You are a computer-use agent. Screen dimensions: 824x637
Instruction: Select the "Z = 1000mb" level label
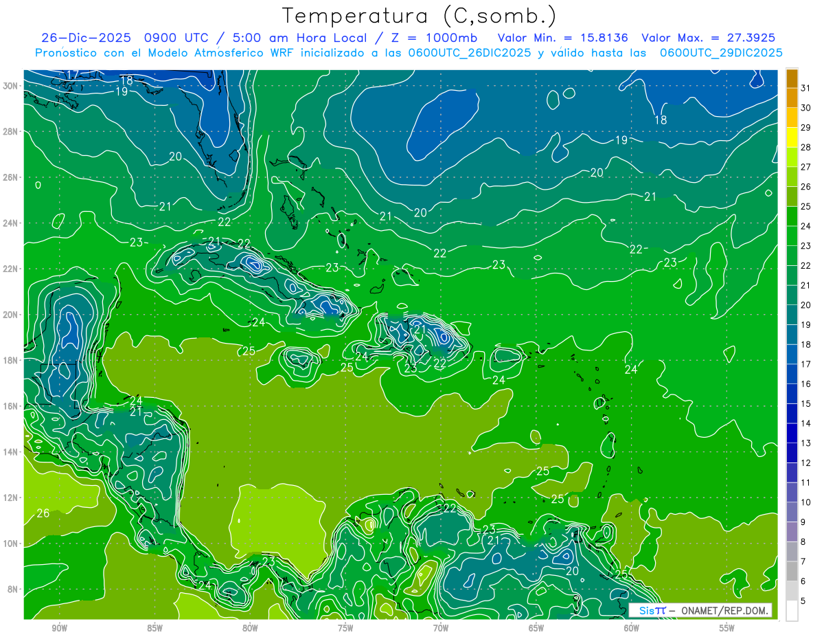(x=435, y=38)
